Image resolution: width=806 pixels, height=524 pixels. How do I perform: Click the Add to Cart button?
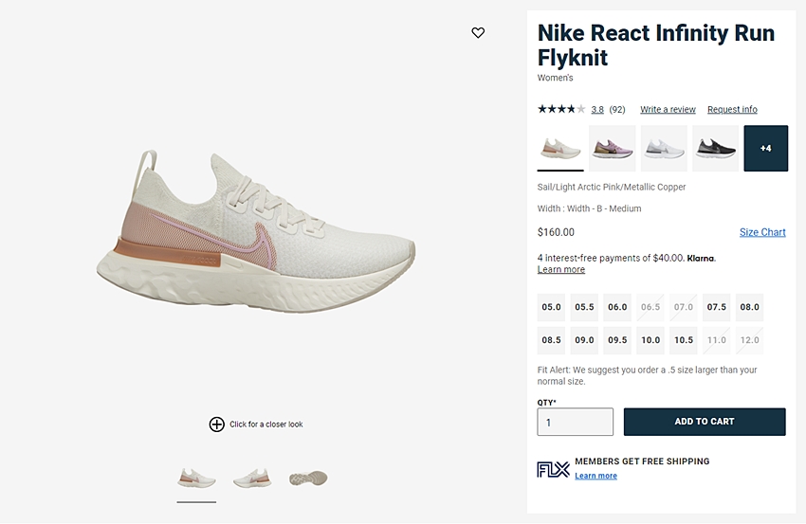point(705,422)
